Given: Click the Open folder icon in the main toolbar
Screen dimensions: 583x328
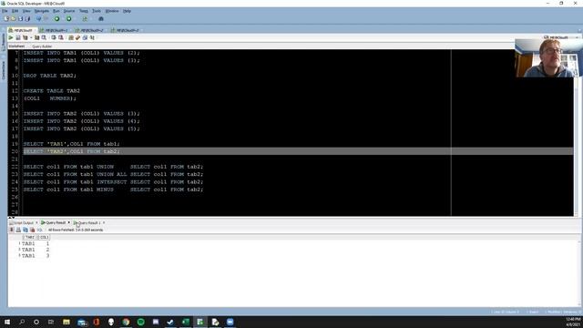Looking at the screenshot, I should coord(14,19).
